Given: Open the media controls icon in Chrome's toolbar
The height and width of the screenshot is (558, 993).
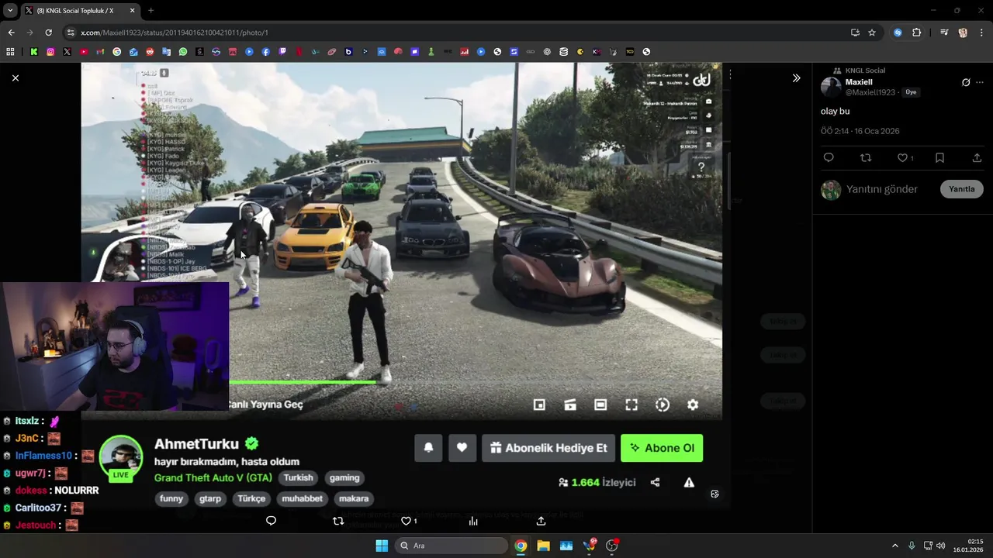Looking at the screenshot, I should click(x=944, y=33).
